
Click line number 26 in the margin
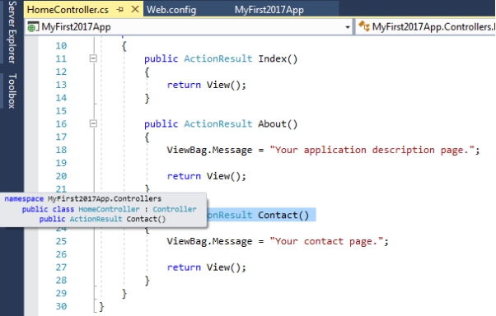[x=61, y=254]
